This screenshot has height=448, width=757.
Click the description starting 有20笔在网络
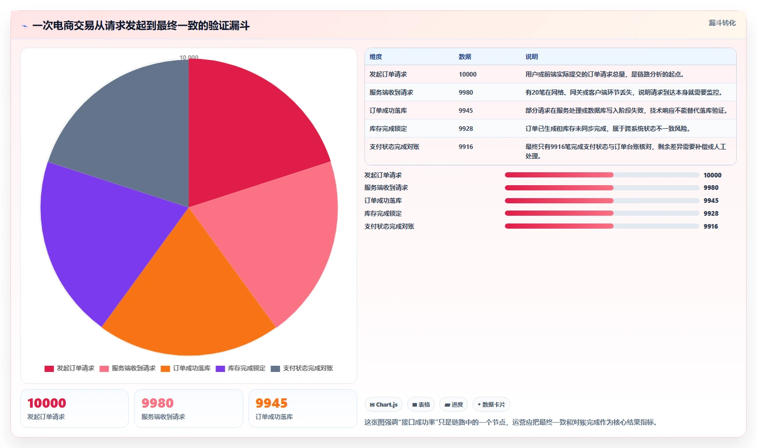coord(624,93)
